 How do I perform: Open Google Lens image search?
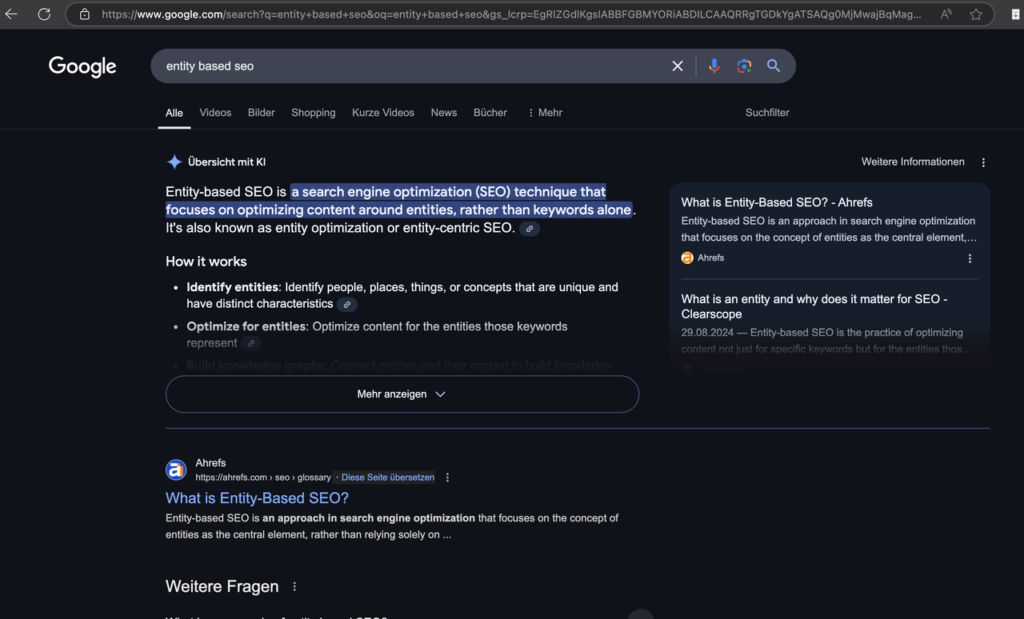744,66
